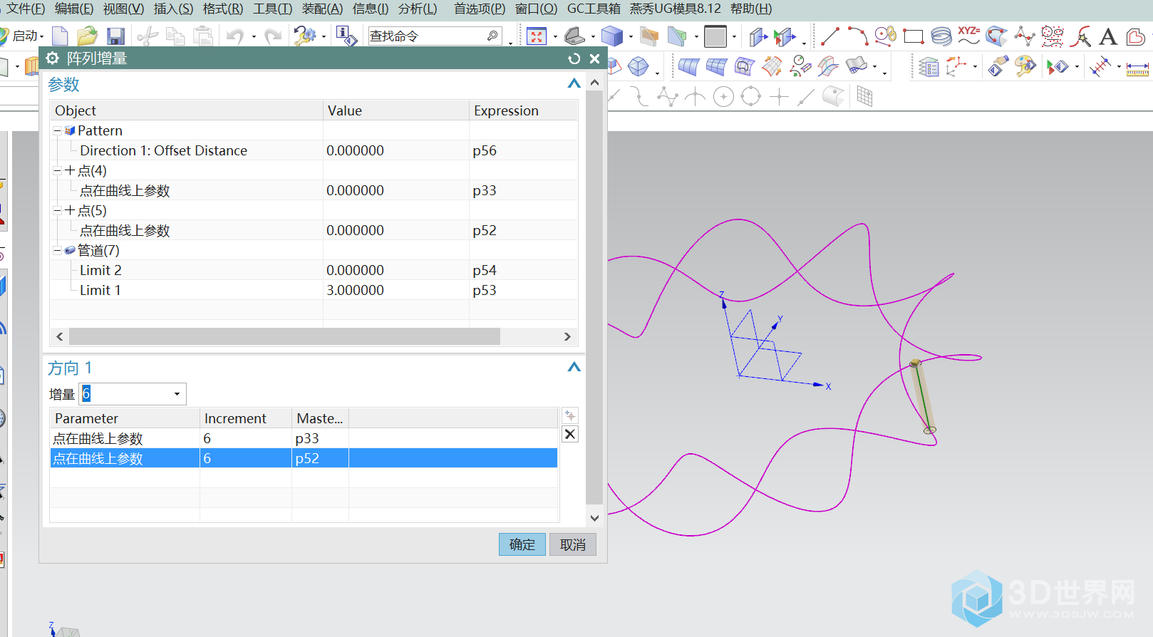Collapse the 参数 section
Screen dimensions: 1153x637
(x=574, y=84)
